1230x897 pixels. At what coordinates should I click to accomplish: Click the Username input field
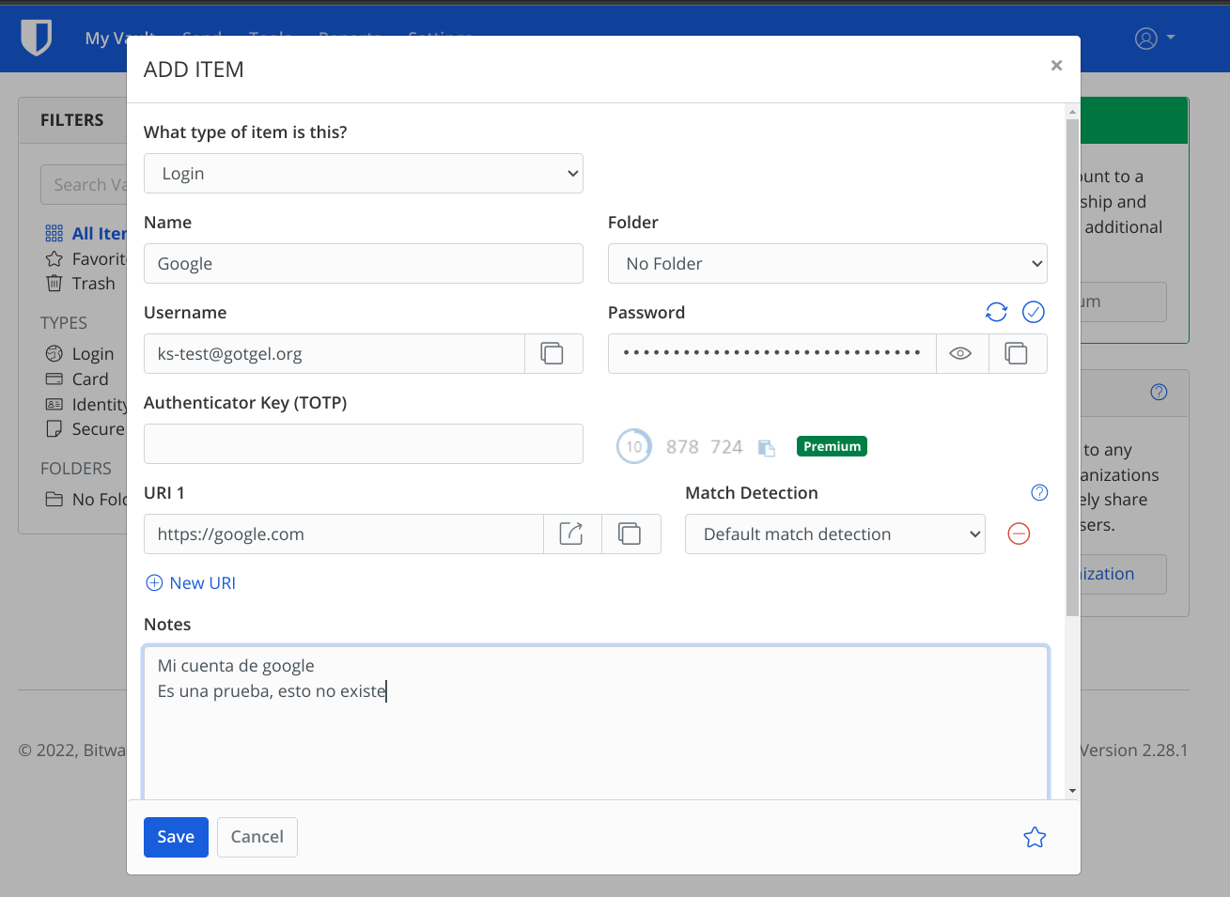point(335,354)
